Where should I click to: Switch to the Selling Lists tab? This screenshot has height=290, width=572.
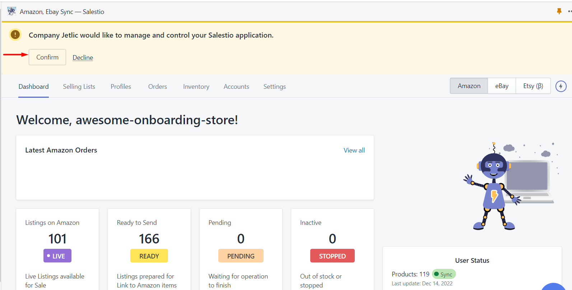(79, 87)
